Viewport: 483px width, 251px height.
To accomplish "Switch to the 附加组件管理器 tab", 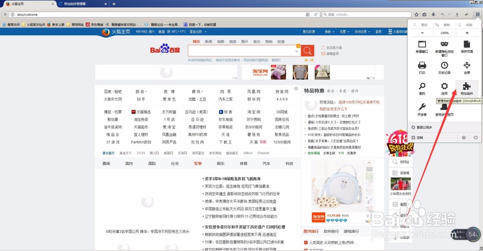I will tap(83, 4).
